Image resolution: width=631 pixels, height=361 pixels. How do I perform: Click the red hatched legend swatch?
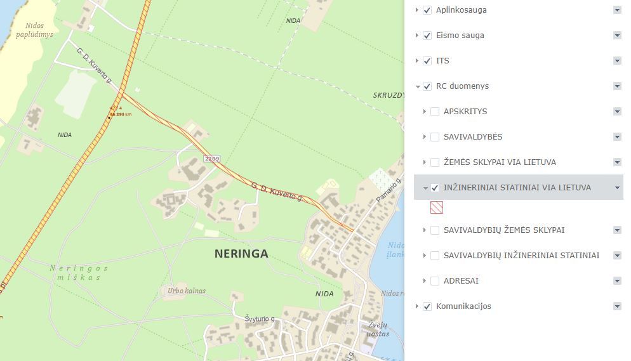pos(437,207)
